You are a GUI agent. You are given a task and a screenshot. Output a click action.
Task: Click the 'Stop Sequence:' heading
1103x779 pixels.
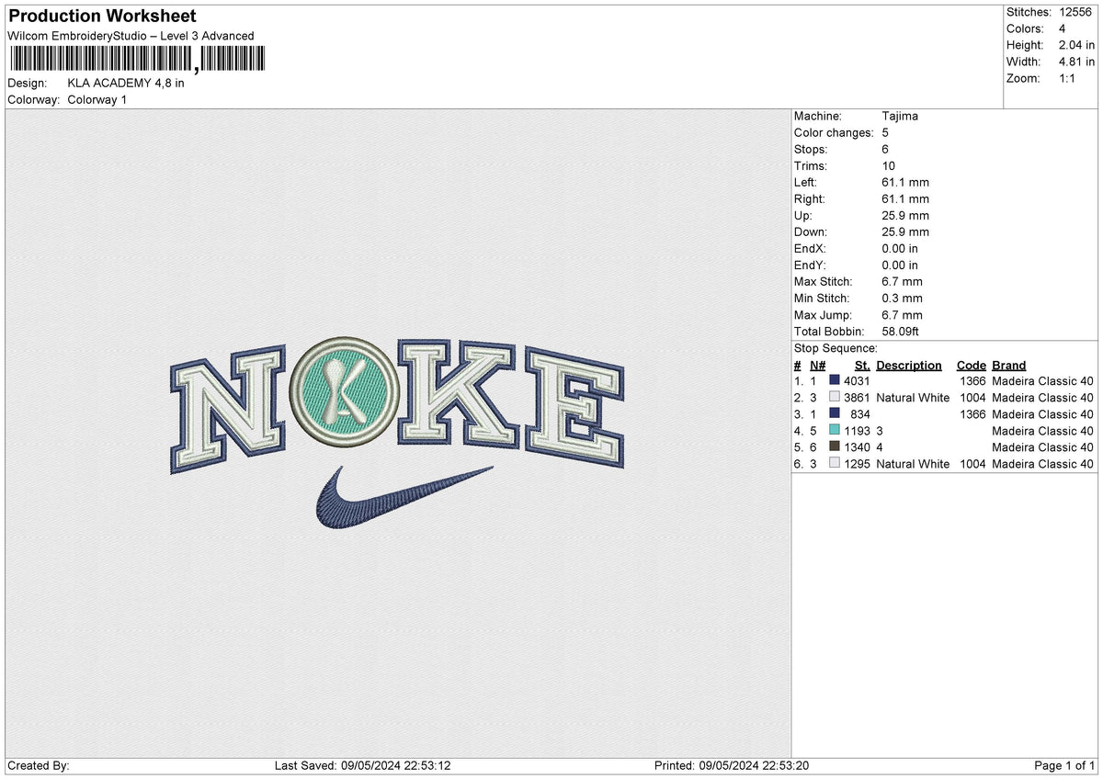[x=836, y=348]
